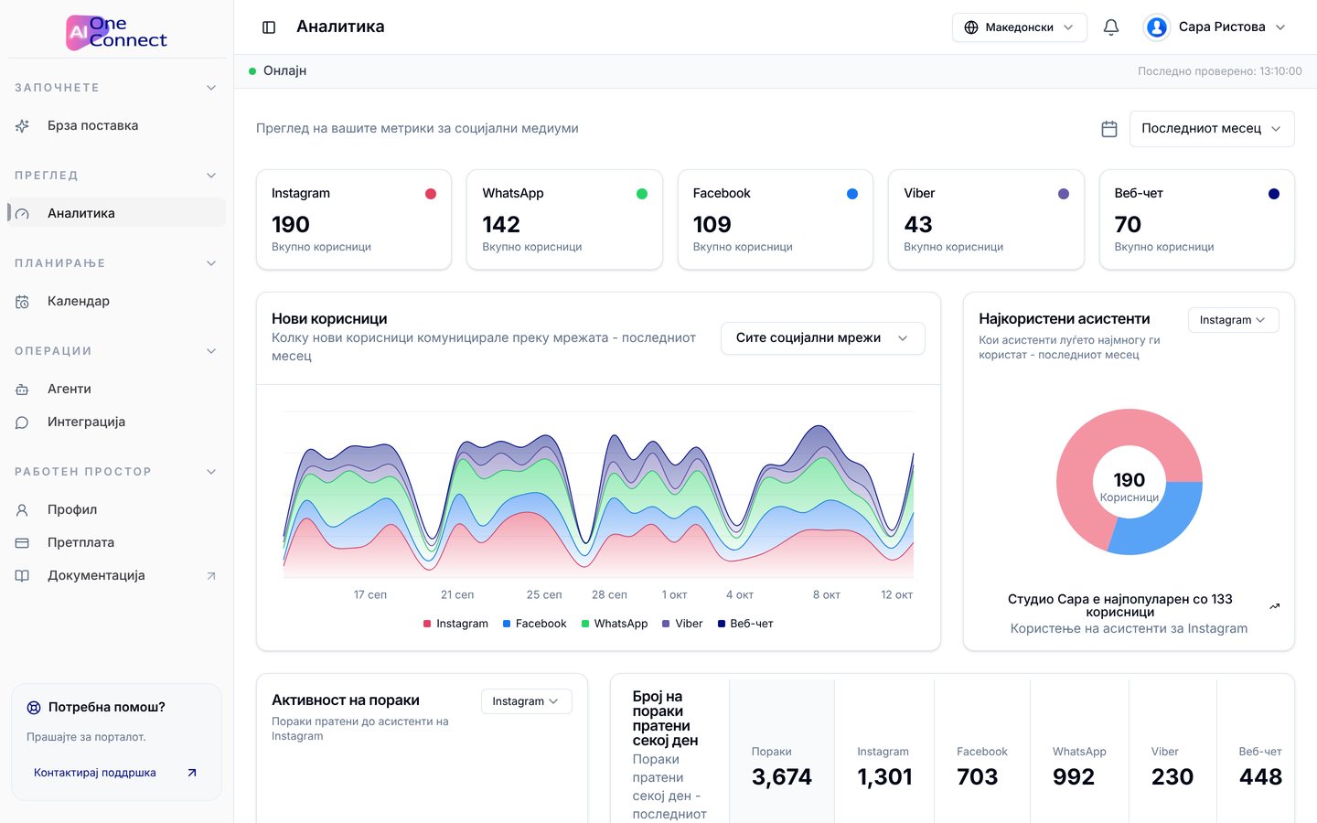Image resolution: width=1317 pixels, height=823 pixels.
Task: Open the AI One Connect logo
Action: point(116,32)
